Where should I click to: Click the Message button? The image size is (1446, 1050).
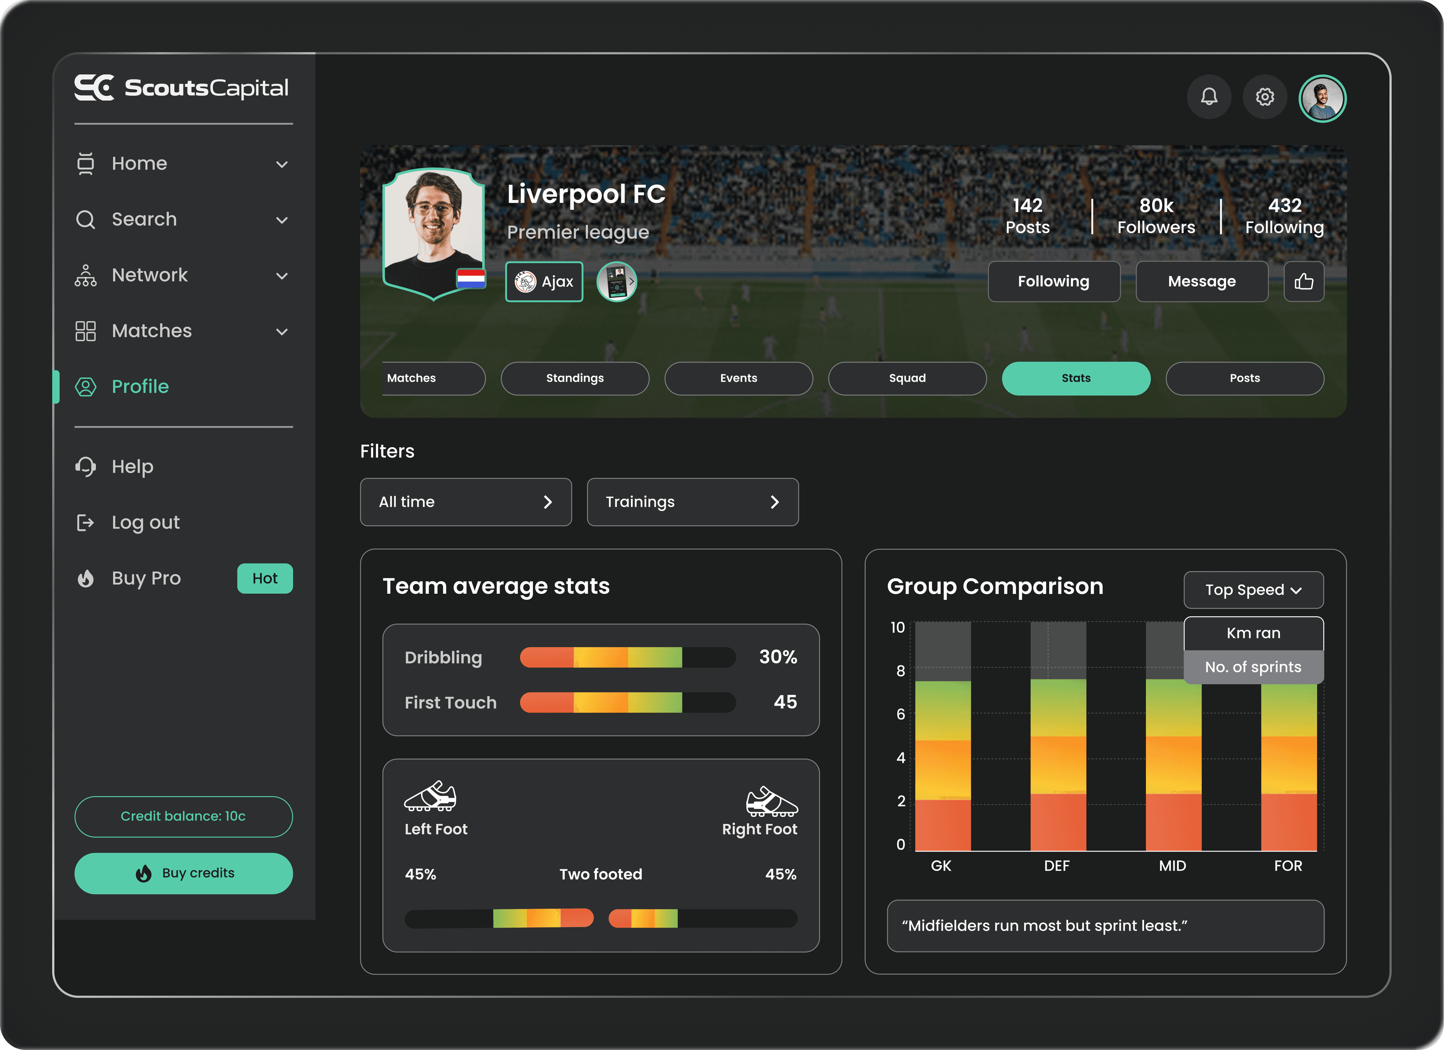tap(1201, 281)
